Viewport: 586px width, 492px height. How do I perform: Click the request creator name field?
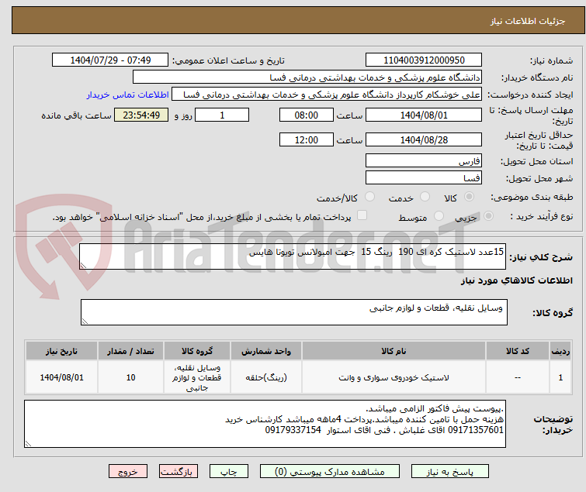coord(327,95)
